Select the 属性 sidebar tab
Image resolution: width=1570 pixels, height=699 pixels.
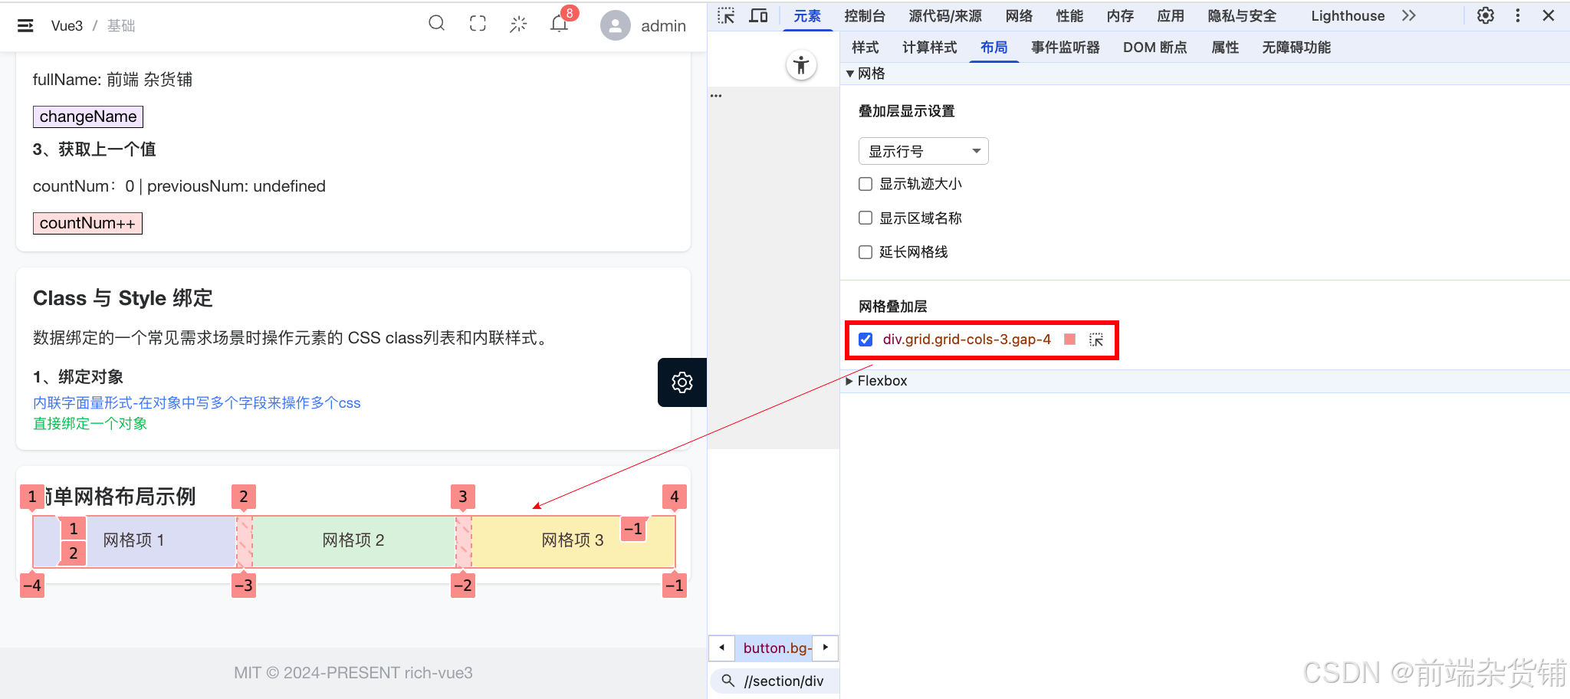1225,48
